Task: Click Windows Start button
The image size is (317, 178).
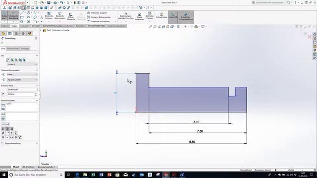Action: pyautogui.click(x=4, y=175)
